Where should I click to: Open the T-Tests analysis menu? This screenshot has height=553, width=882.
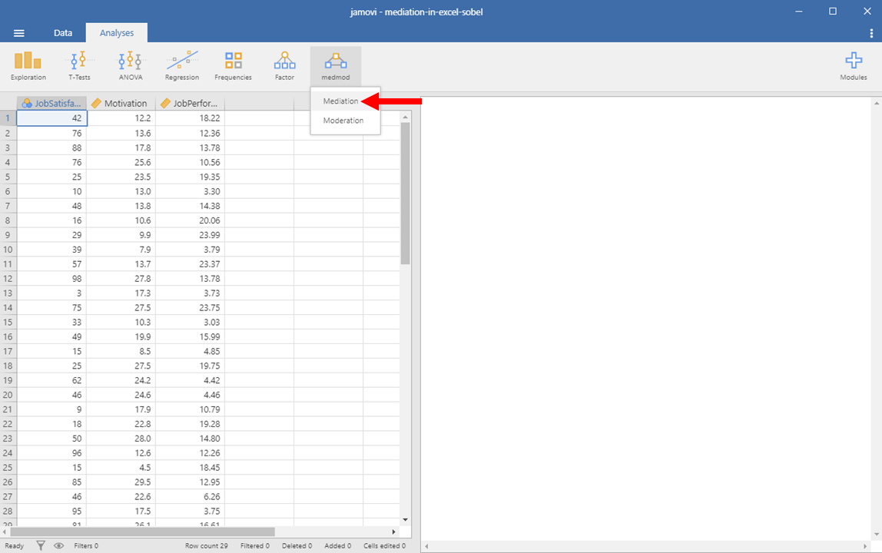coord(78,65)
